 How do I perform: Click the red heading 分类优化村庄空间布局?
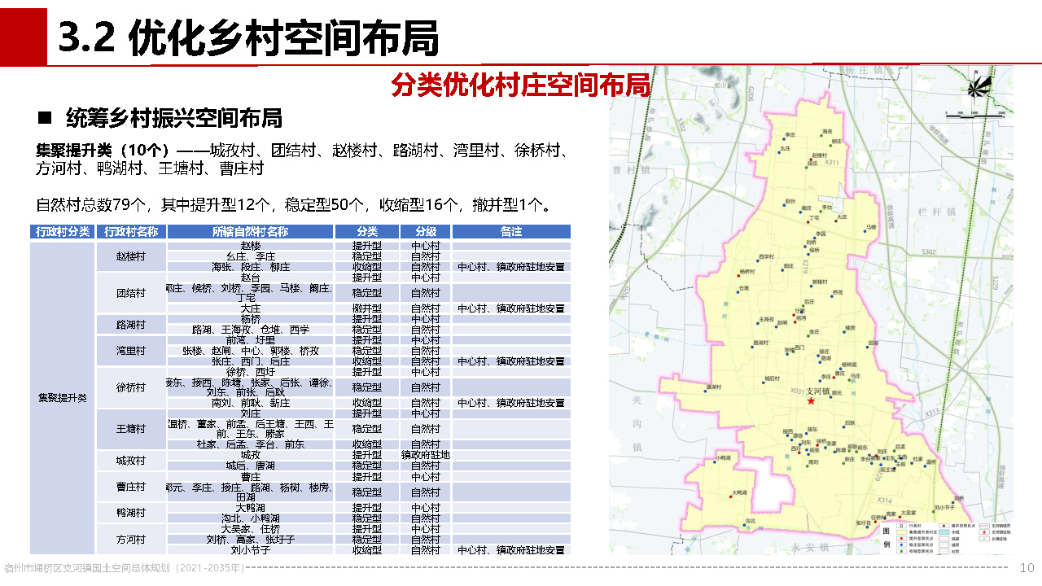click(x=519, y=85)
